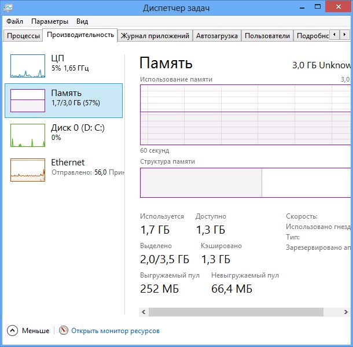Go to the Автозагрузка tab

tap(216, 36)
